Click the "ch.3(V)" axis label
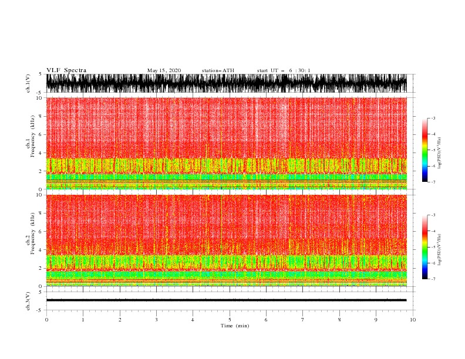The width and height of the screenshot is (465, 359). click(28, 301)
